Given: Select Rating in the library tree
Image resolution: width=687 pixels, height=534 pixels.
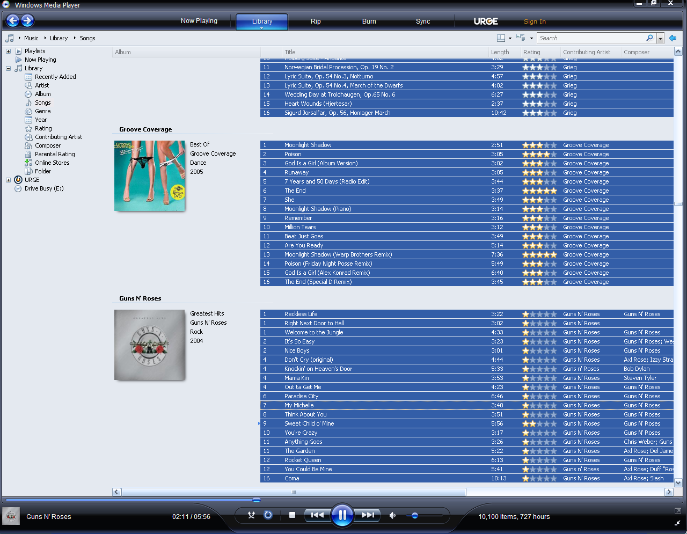Looking at the screenshot, I should 43,128.
